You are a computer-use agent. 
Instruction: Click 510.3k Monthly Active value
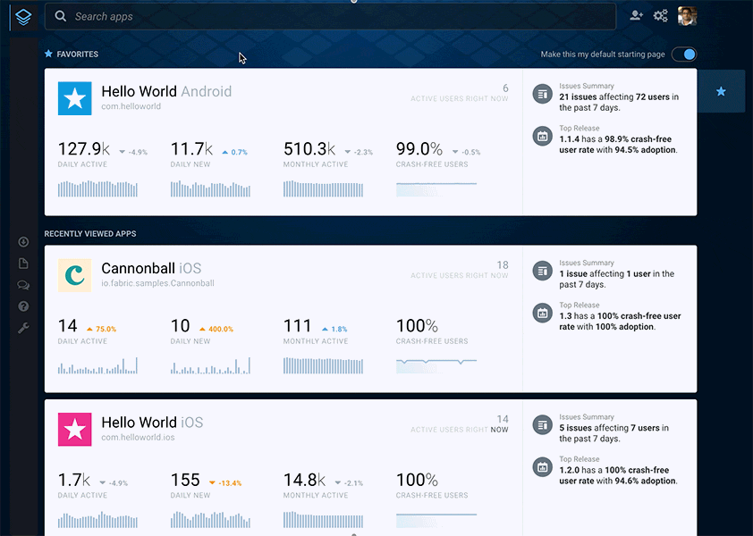(x=309, y=149)
